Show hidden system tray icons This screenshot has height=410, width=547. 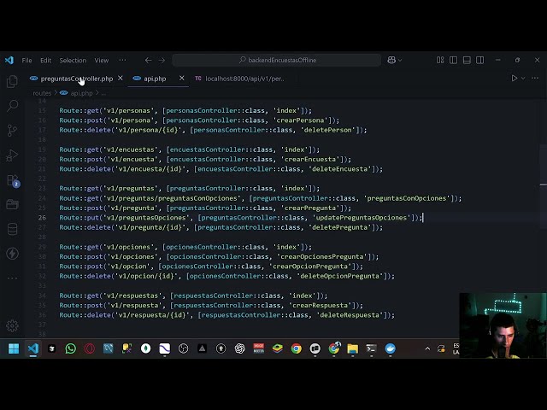427,348
